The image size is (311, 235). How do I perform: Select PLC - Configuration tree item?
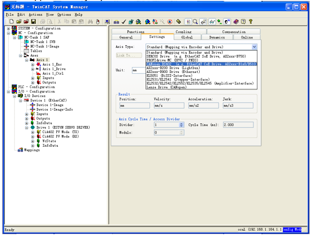click(x=37, y=87)
